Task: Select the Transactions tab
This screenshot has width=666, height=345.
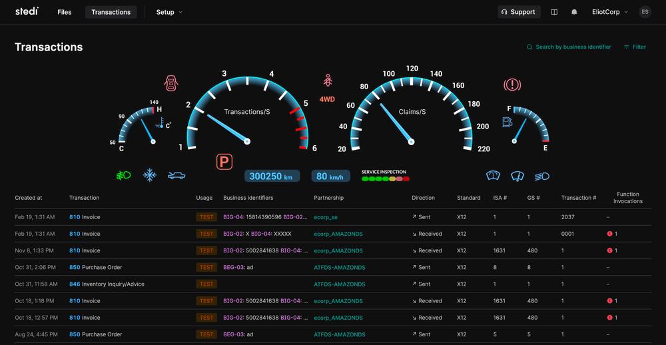Action: [111, 12]
